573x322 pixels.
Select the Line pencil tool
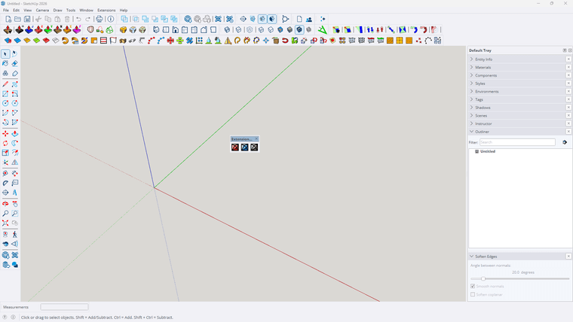[5, 84]
